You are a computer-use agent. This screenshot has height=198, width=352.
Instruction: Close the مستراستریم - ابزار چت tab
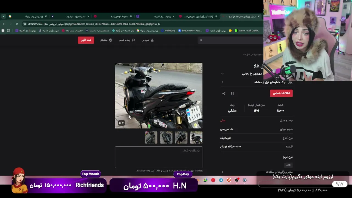tap(88, 16)
